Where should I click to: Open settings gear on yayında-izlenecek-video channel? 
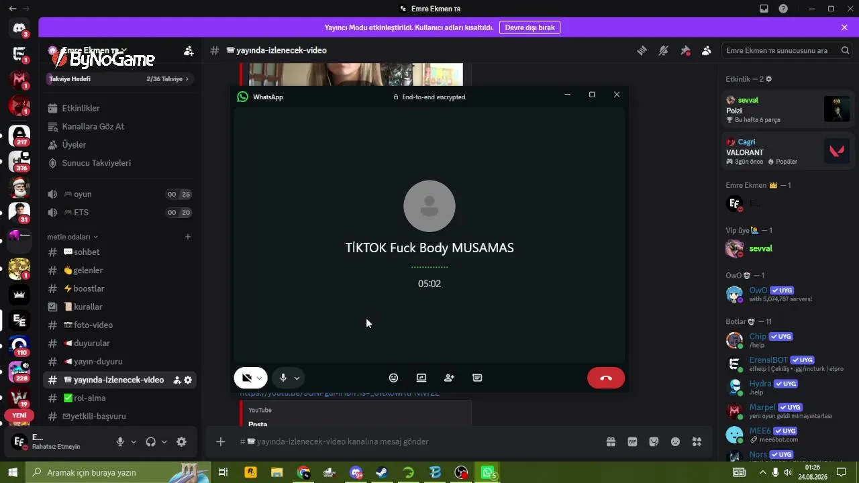188,380
